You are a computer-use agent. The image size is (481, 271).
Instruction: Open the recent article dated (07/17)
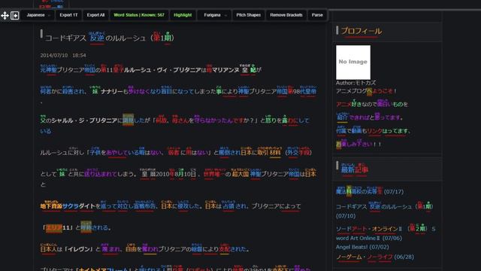point(370,191)
